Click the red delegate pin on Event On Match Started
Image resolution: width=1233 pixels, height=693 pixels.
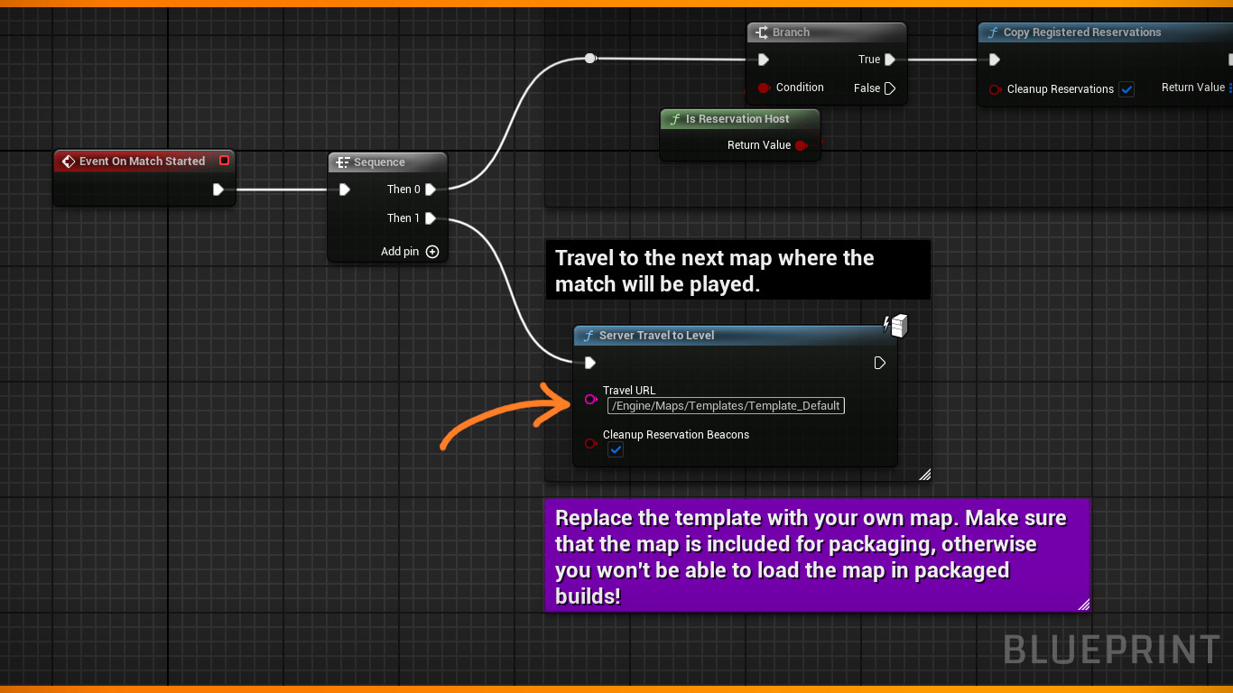coord(224,161)
